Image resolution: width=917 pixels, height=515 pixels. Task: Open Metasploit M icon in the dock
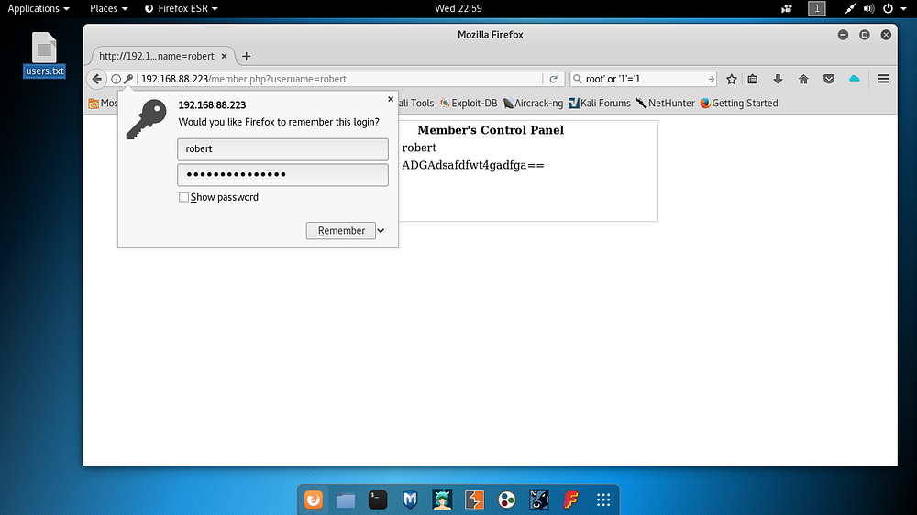(410, 499)
